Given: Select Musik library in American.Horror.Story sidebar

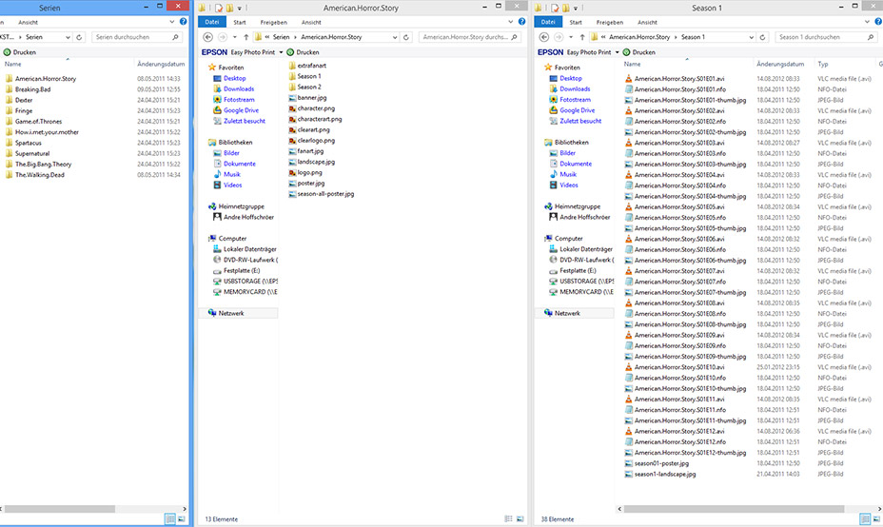Looking at the screenshot, I should click(x=227, y=174).
